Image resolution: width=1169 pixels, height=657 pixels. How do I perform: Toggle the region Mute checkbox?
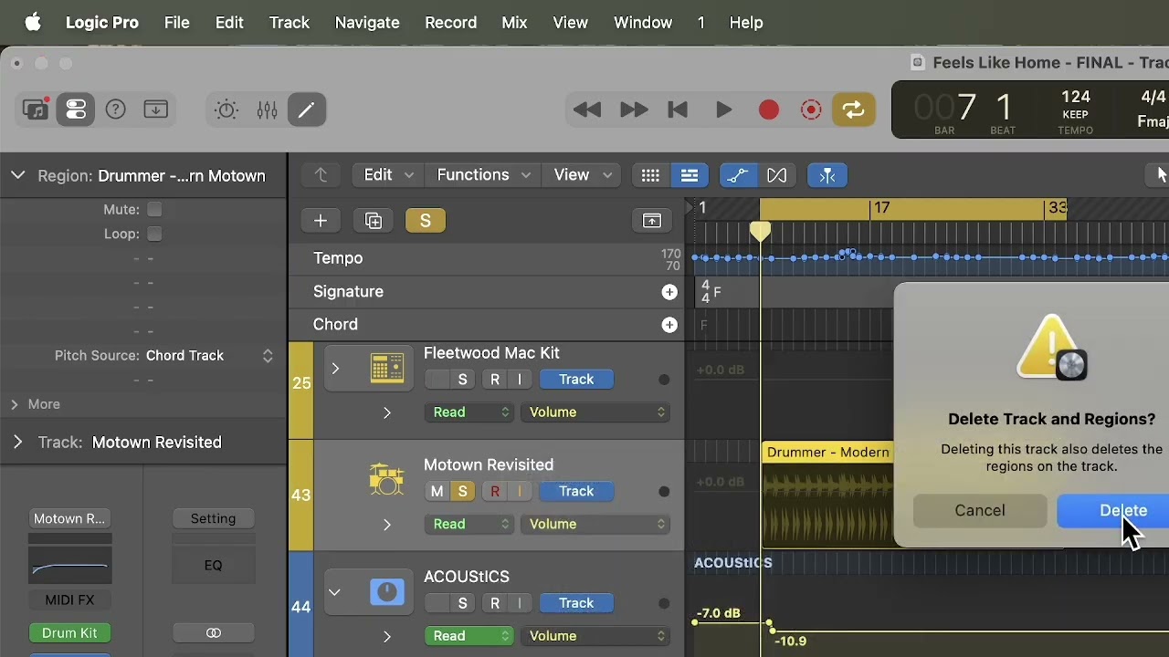point(154,209)
